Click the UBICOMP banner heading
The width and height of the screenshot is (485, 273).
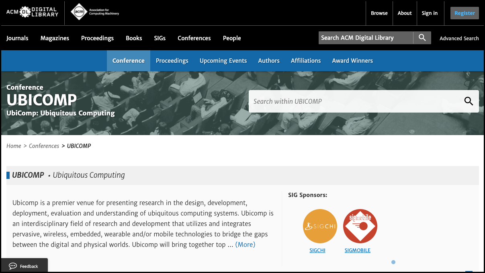[x=42, y=100]
